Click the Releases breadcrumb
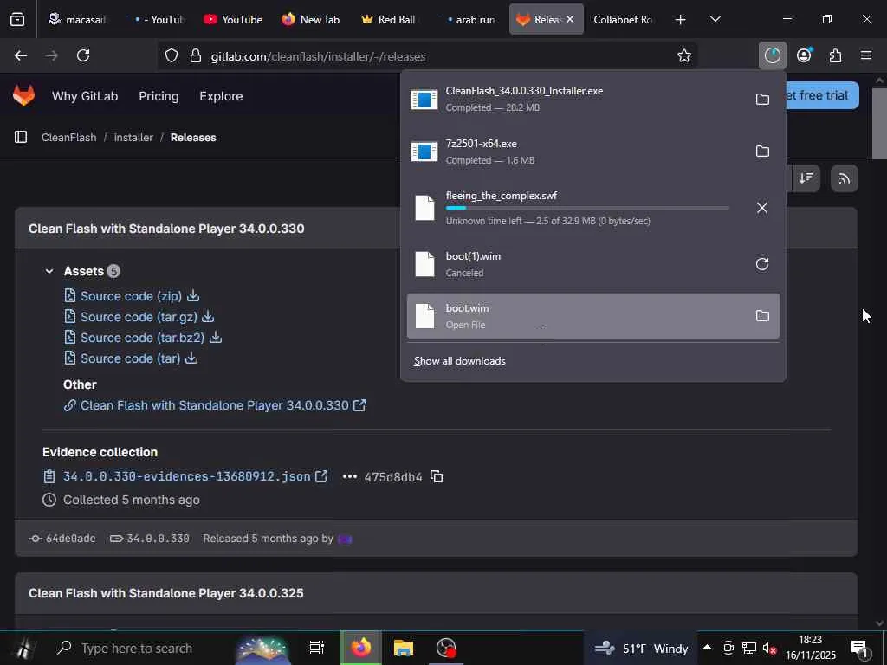The width and height of the screenshot is (887, 665). point(193,138)
